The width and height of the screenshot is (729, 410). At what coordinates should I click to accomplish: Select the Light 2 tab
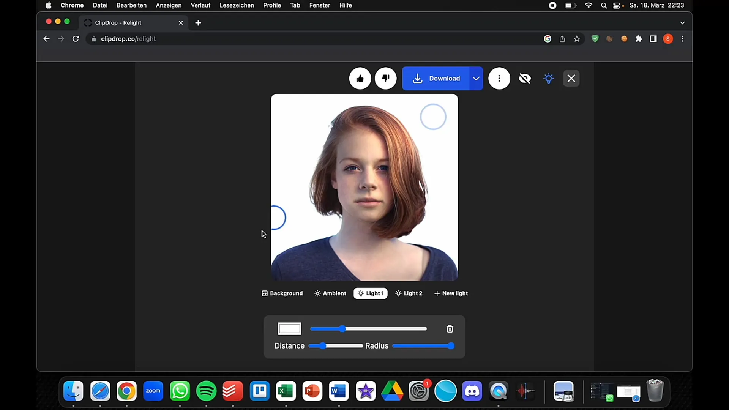[410, 293]
